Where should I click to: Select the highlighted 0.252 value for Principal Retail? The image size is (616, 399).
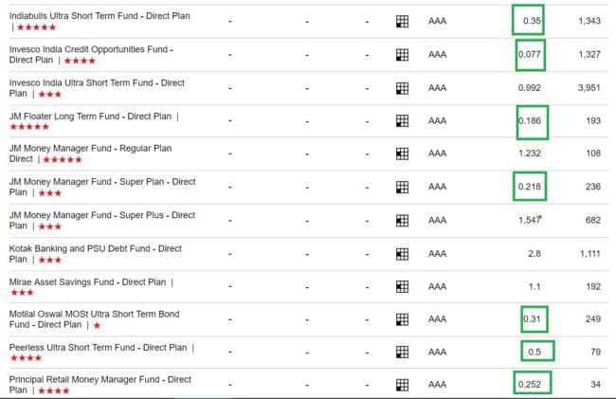(533, 383)
